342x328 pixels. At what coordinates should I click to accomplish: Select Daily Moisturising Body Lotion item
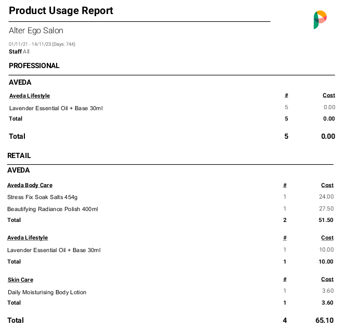click(x=47, y=292)
